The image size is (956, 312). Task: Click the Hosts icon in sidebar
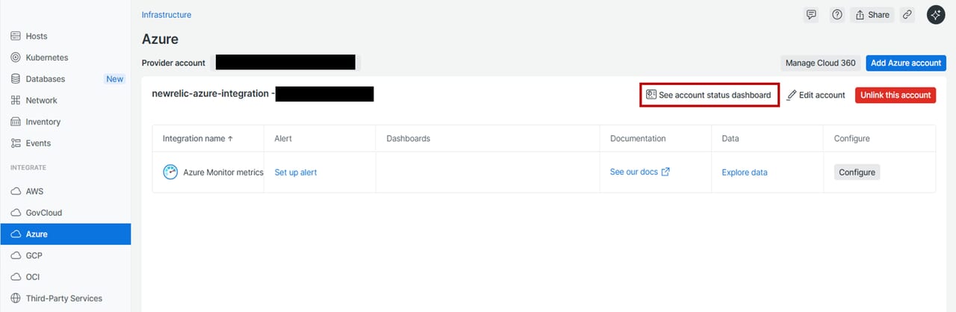point(16,36)
